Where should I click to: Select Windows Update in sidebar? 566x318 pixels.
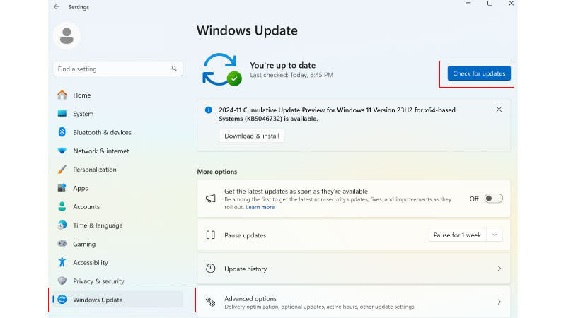117,300
